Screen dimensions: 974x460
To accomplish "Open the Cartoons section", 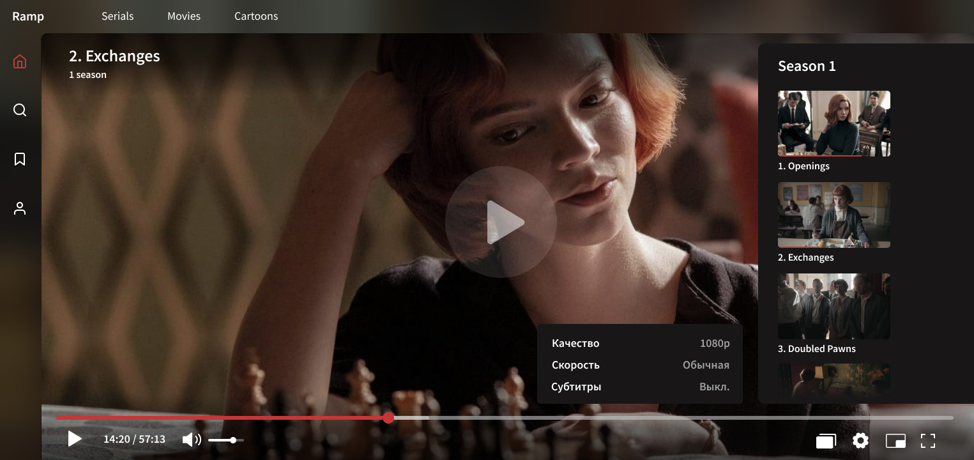I will [x=256, y=16].
